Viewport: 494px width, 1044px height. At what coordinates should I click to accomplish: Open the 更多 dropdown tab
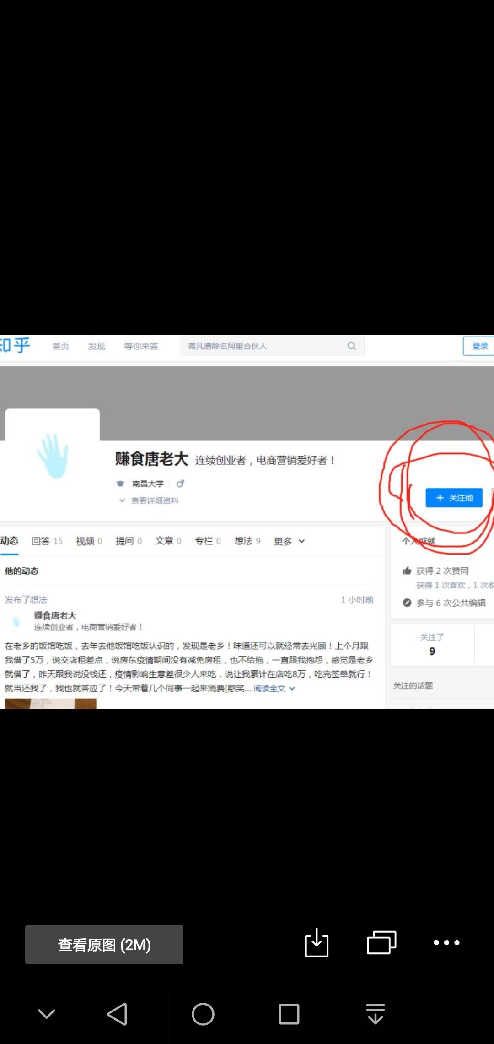tap(289, 541)
